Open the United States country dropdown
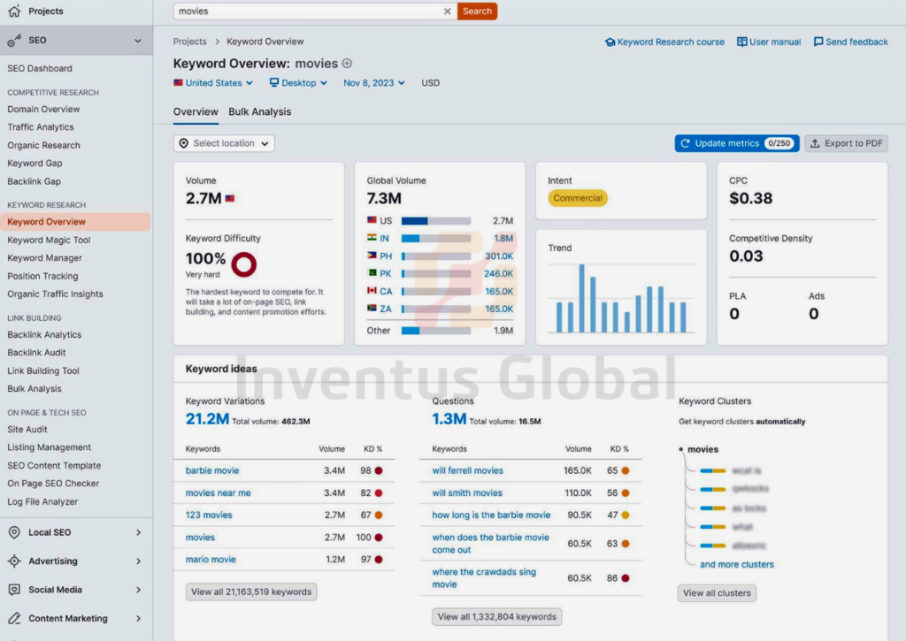The image size is (906, 641). (213, 82)
